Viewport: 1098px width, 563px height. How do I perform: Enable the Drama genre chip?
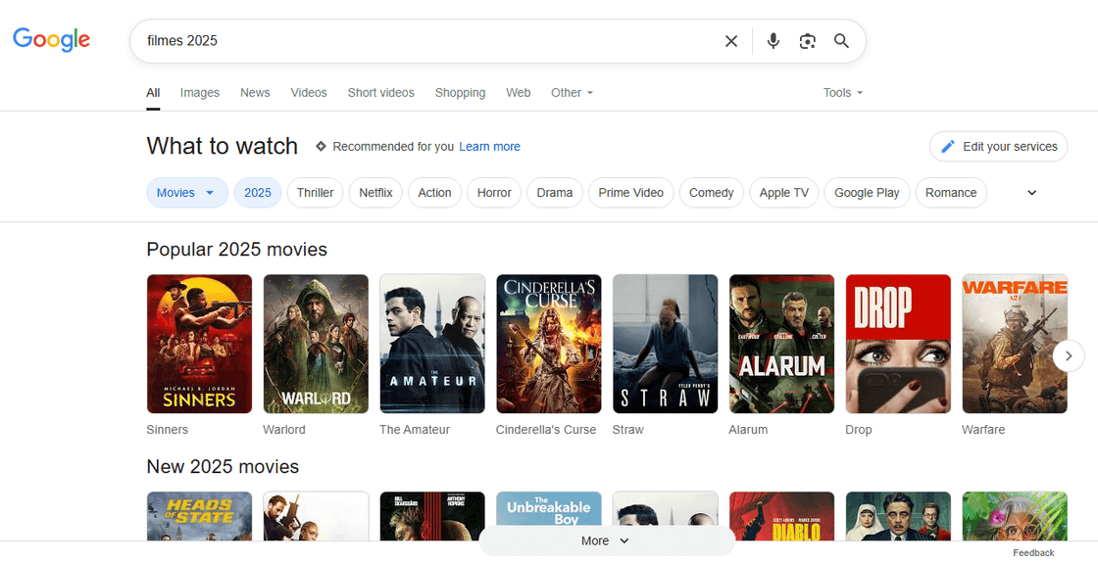(555, 192)
